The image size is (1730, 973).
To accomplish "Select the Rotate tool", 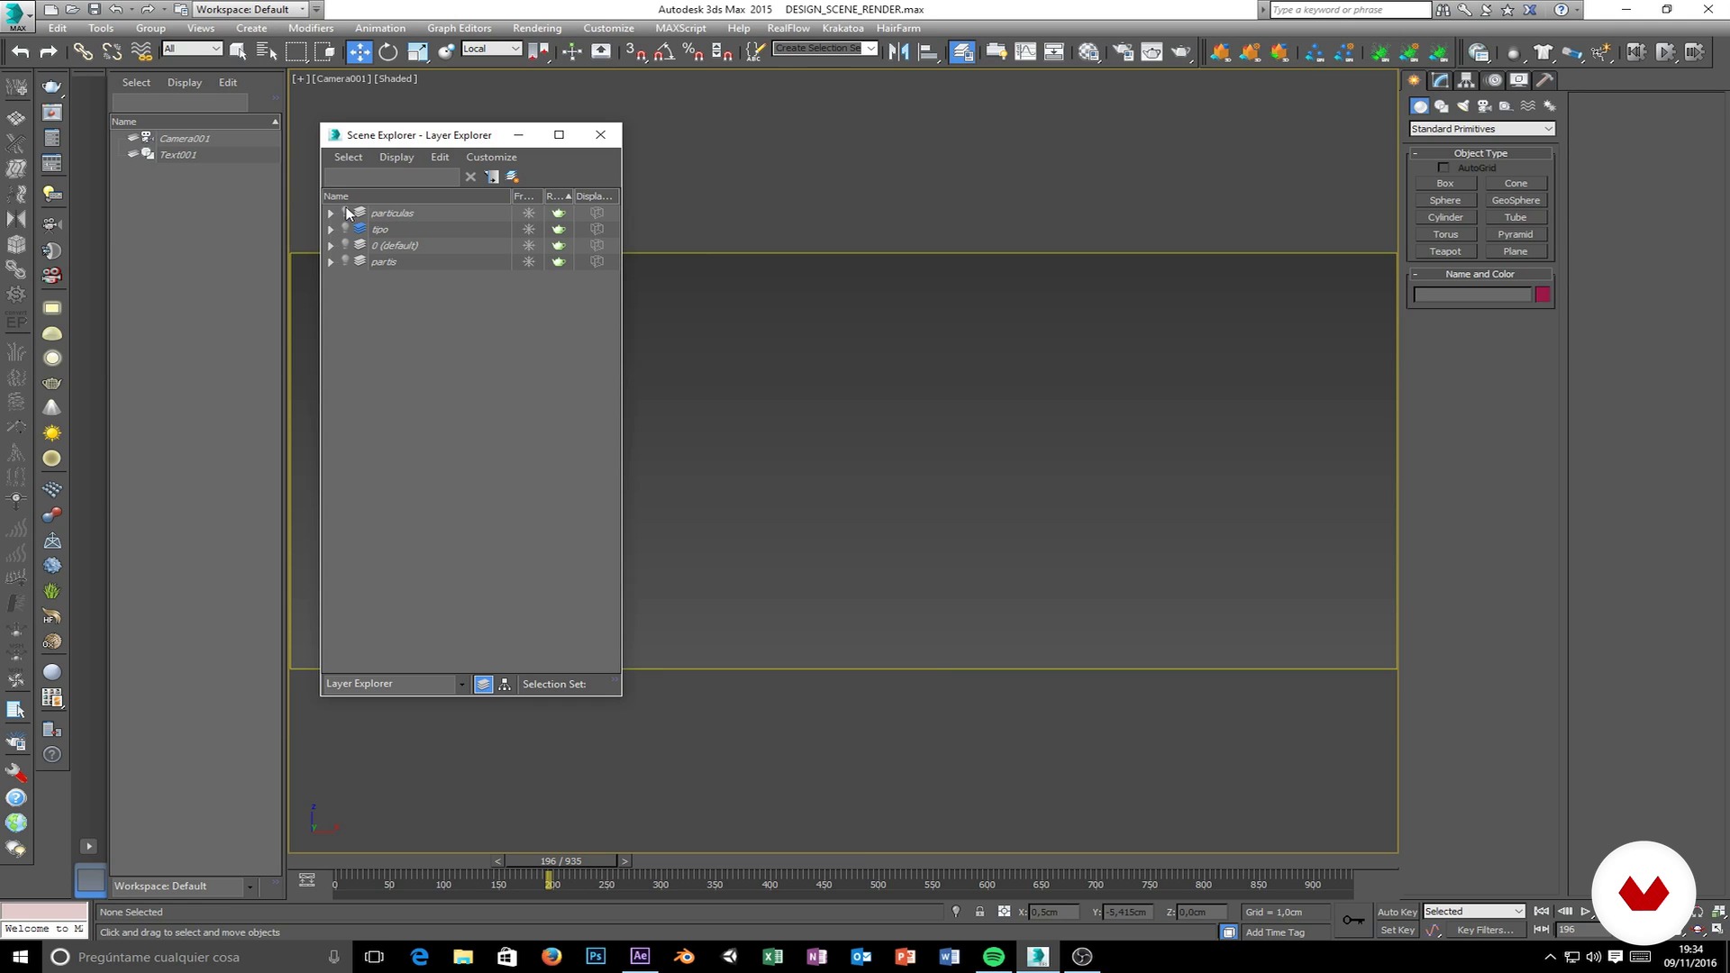I will tap(388, 51).
